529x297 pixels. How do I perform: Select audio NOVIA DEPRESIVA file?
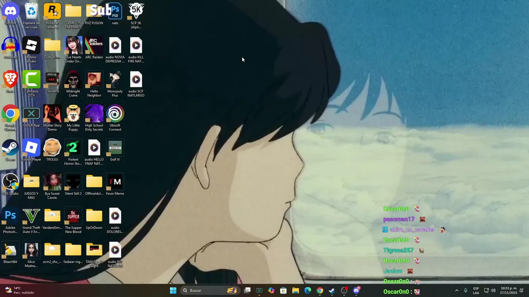coord(115,50)
